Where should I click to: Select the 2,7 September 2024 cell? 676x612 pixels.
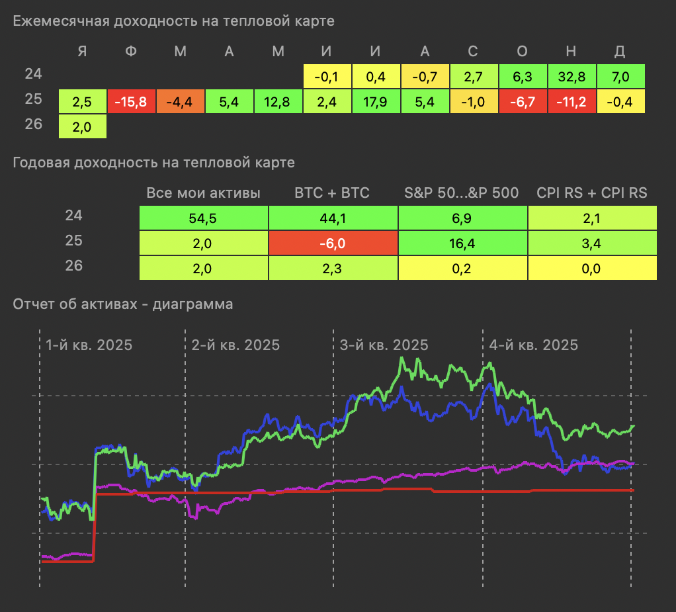point(474,76)
